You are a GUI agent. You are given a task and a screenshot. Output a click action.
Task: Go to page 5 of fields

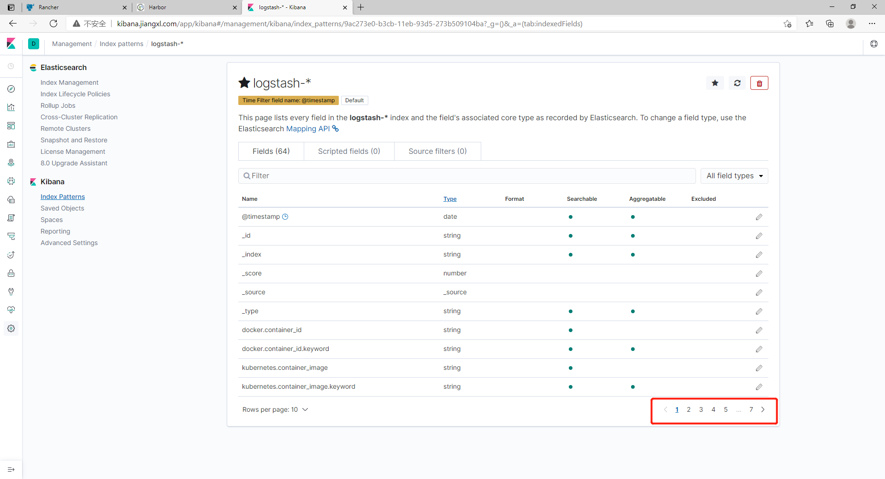point(726,409)
